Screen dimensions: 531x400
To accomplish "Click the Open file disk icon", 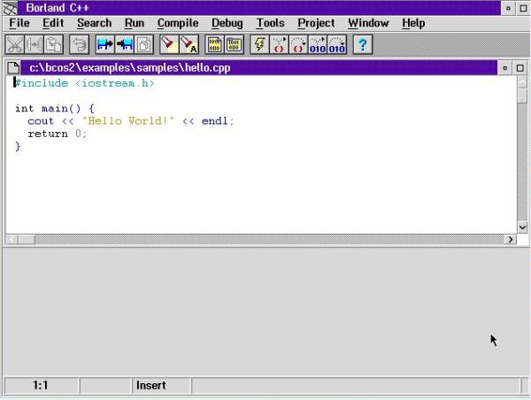I will tap(105, 45).
